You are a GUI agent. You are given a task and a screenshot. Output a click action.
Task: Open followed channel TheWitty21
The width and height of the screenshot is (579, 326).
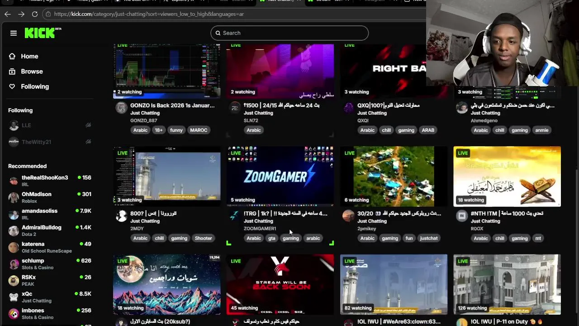(x=50, y=142)
